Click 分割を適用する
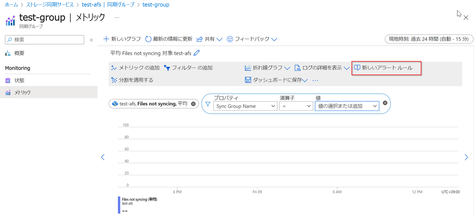474x221 pixels. (x=132, y=80)
